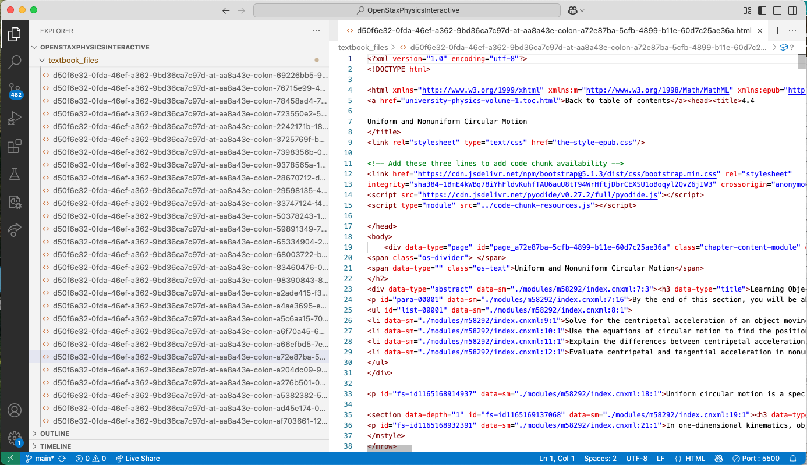Open the remote connection indicator
Image resolution: width=807 pixels, height=465 pixels.
(9, 458)
